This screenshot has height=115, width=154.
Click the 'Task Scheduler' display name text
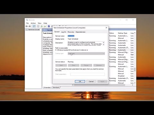tap(73, 39)
